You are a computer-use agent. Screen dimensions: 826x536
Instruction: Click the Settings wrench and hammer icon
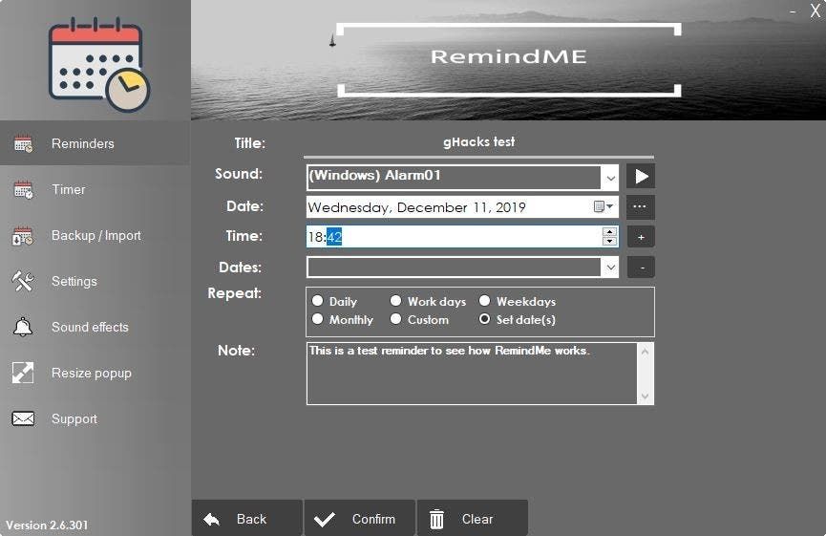click(x=23, y=282)
